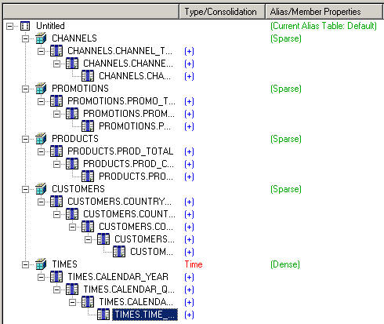This screenshot has width=384, height=324.
Task: Collapse the TIMES.CALENDAR_YEAR node
Action: tap(41, 277)
